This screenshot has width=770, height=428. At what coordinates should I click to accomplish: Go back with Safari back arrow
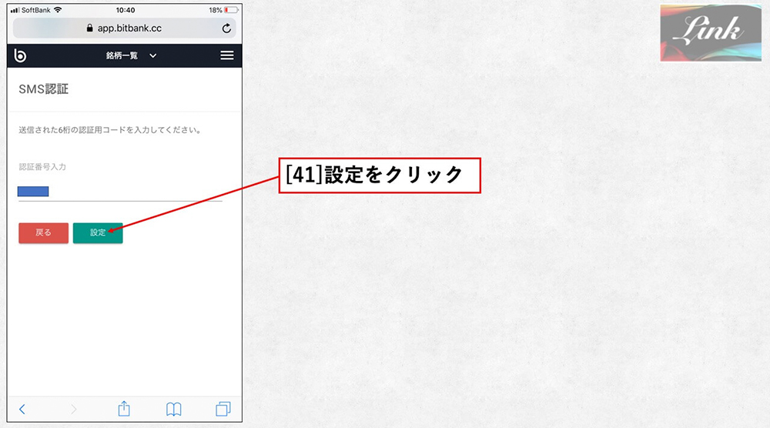(x=22, y=409)
